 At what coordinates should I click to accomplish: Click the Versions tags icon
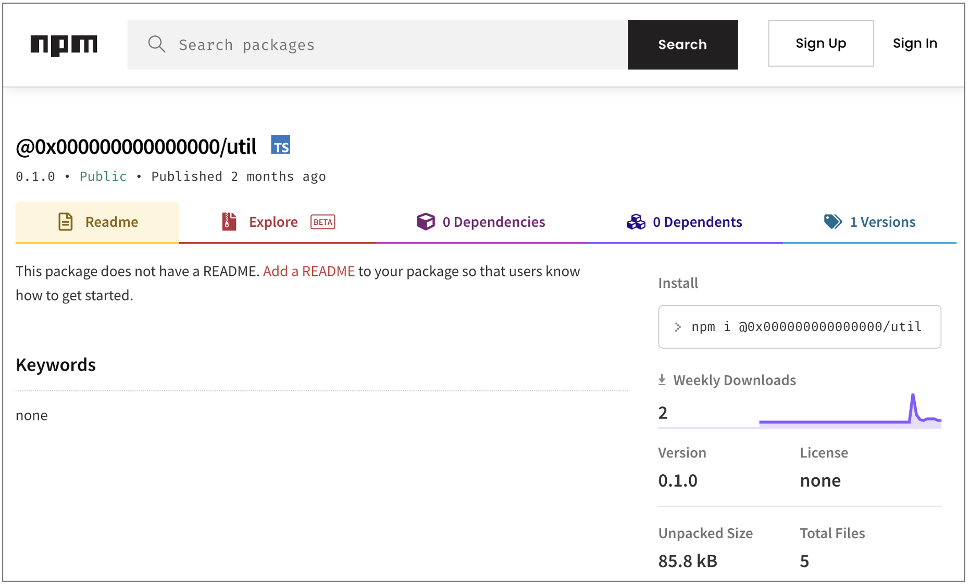point(832,222)
